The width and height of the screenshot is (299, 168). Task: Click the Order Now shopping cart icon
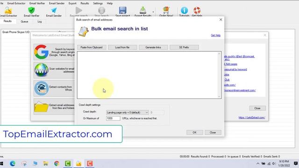166,10
